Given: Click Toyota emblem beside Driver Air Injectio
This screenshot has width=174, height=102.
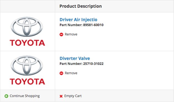Looking at the screenshot, I should point(27,27).
